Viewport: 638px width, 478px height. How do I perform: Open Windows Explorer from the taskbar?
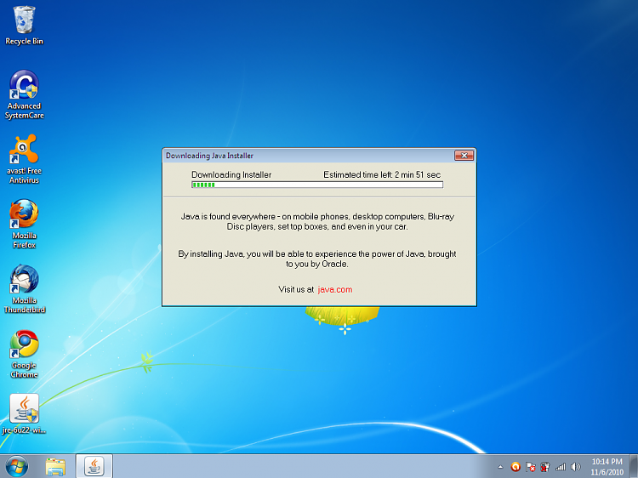pyautogui.click(x=56, y=466)
